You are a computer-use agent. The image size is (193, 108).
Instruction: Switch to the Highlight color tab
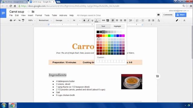[x=117, y=26]
